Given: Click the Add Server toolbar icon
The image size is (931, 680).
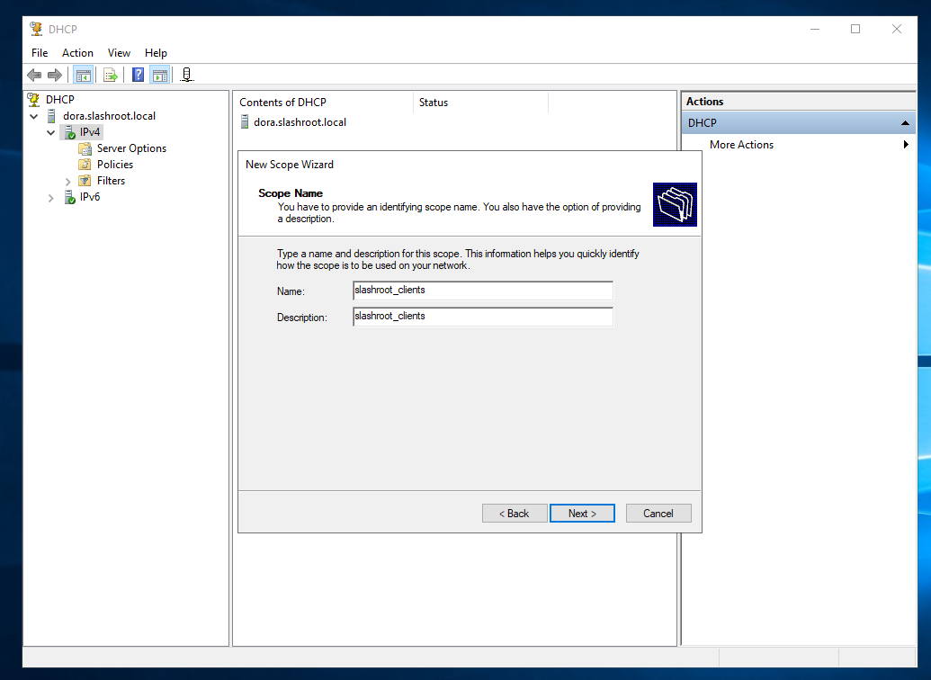Looking at the screenshot, I should (x=186, y=76).
